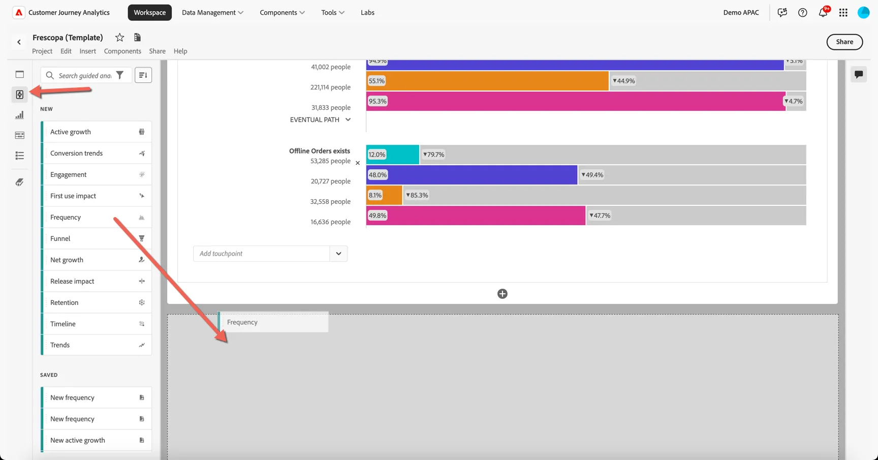This screenshot has height=460, width=878.
Task: Open saved New active growth analysis
Action: pyautogui.click(x=96, y=441)
